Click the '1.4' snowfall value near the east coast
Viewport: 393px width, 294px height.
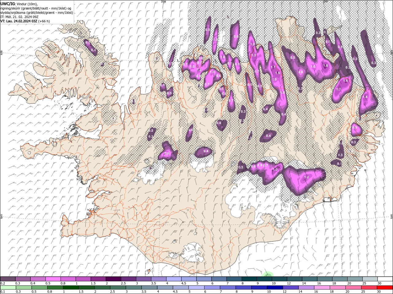click(x=365, y=97)
